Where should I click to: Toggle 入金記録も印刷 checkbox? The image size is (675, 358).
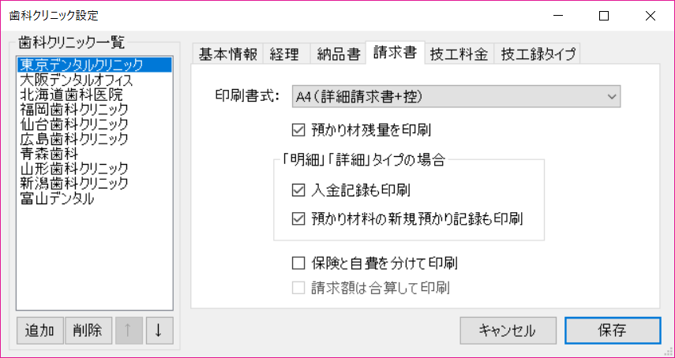pyautogui.click(x=298, y=190)
